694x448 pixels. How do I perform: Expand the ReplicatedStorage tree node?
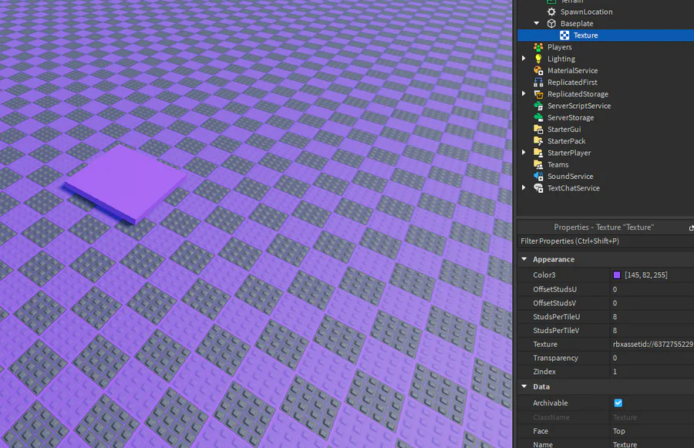pos(524,93)
